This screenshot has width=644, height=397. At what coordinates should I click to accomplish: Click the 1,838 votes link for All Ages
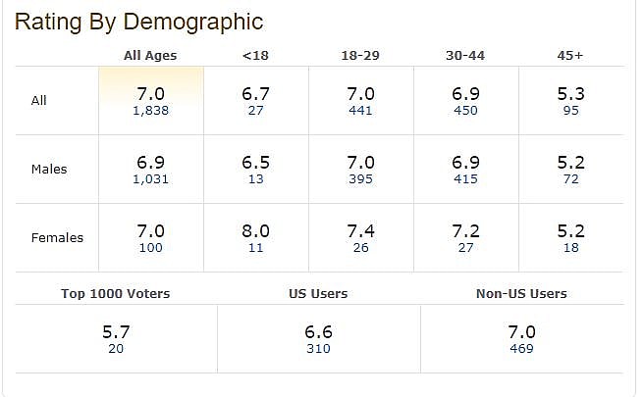coord(150,111)
